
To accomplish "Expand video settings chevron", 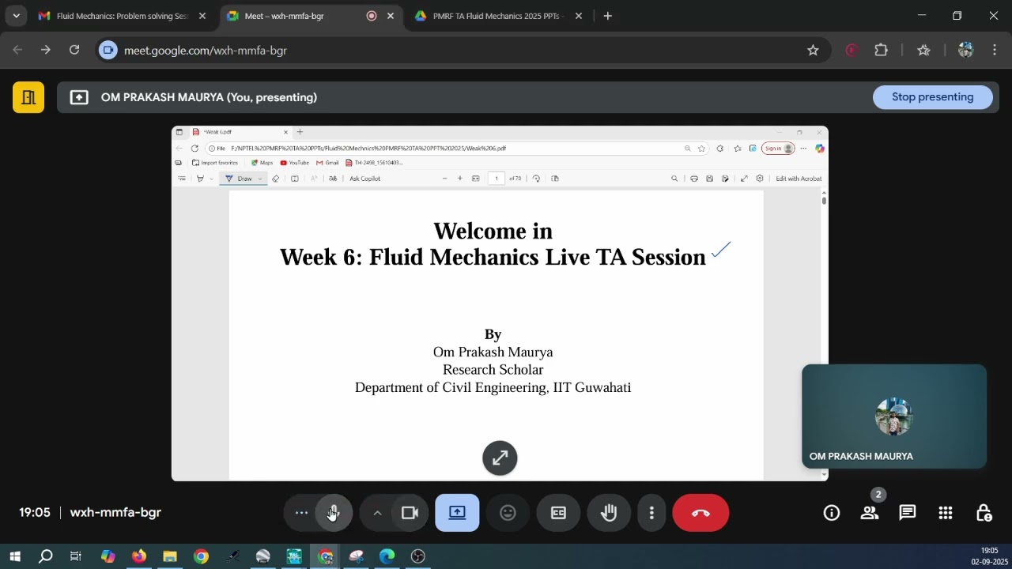I will [x=377, y=513].
